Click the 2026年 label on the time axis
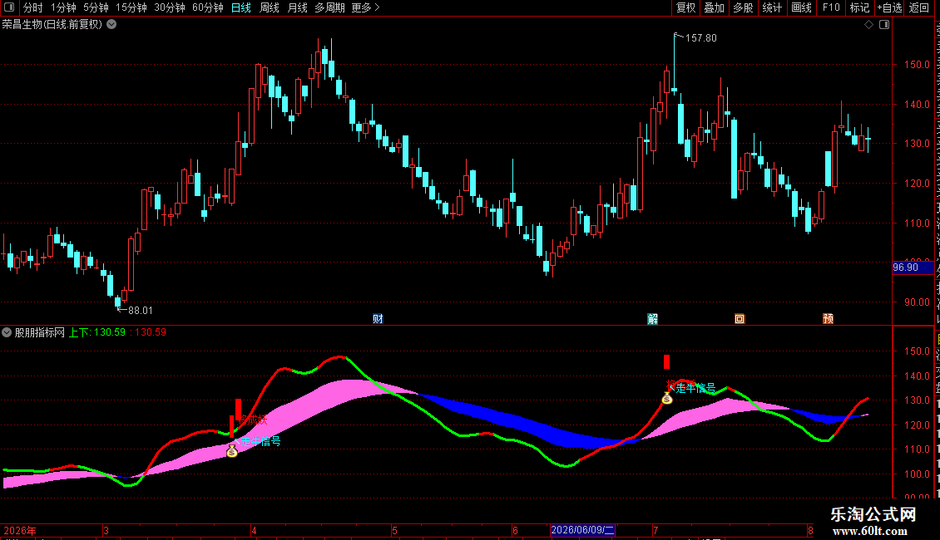Image resolution: width=940 pixels, height=540 pixels. (20, 530)
